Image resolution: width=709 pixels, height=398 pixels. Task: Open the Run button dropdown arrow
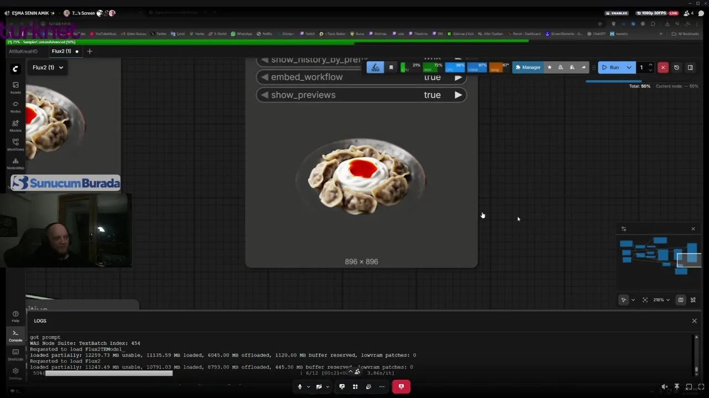click(629, 67)
